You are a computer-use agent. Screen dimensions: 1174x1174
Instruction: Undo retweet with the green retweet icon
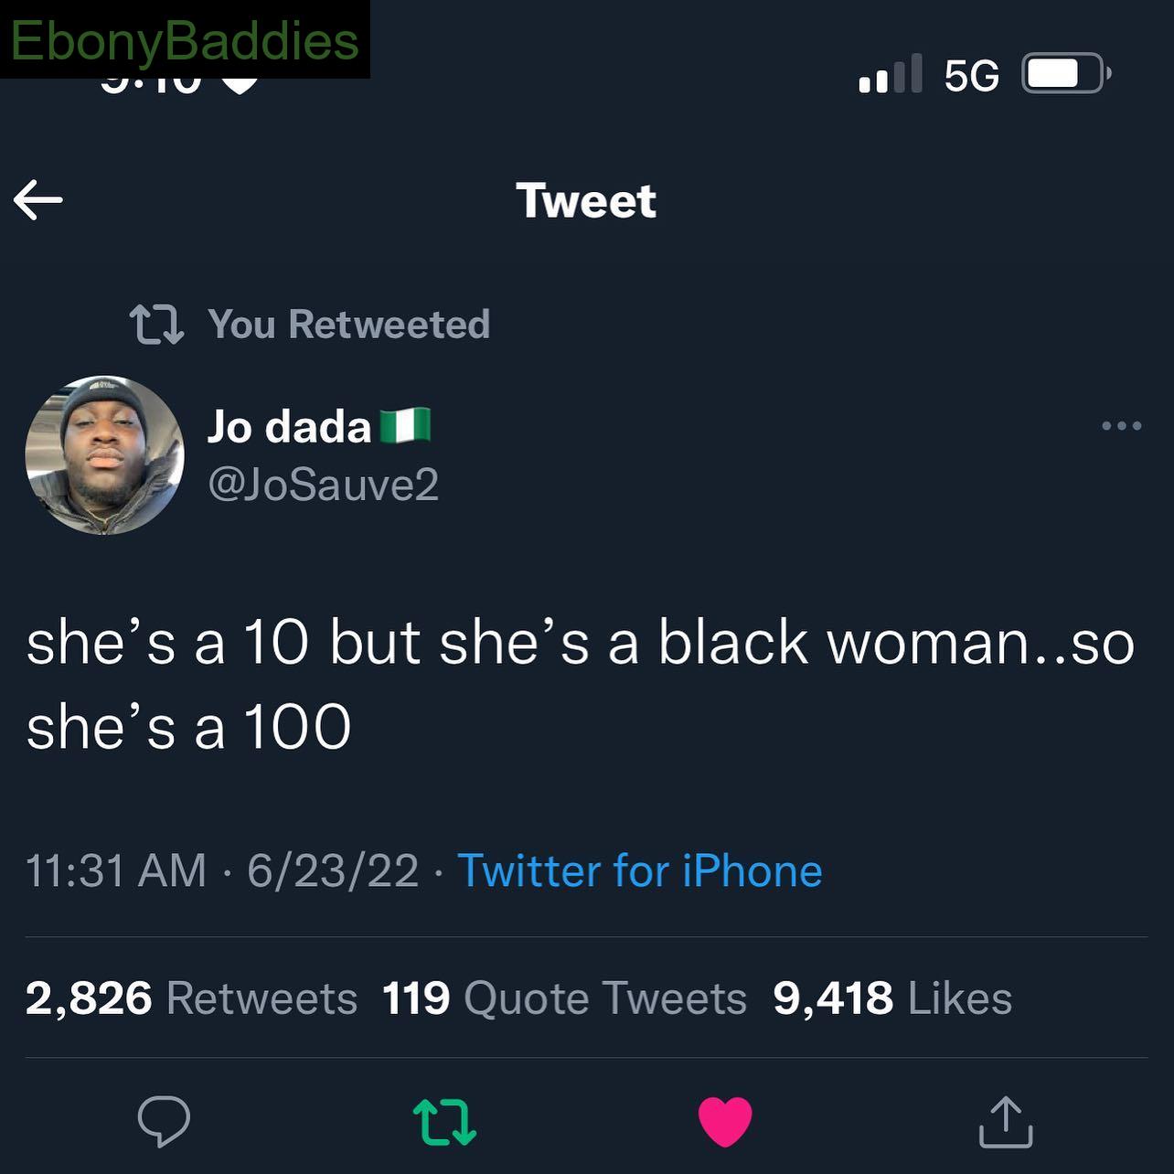(444, 1122)
